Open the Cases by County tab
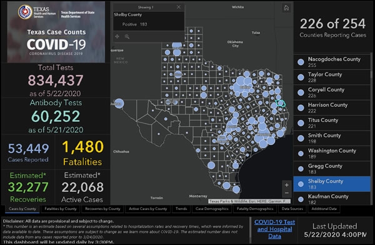Image resolution: width=375 pixels, height=245 pixels. tap(22, 209)
